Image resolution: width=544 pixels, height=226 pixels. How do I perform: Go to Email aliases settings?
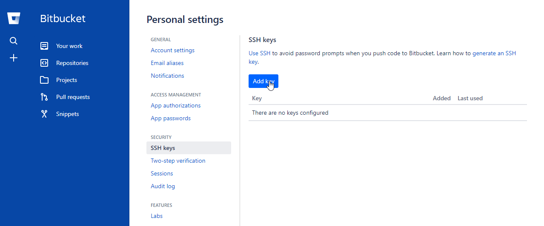[167, 63]
